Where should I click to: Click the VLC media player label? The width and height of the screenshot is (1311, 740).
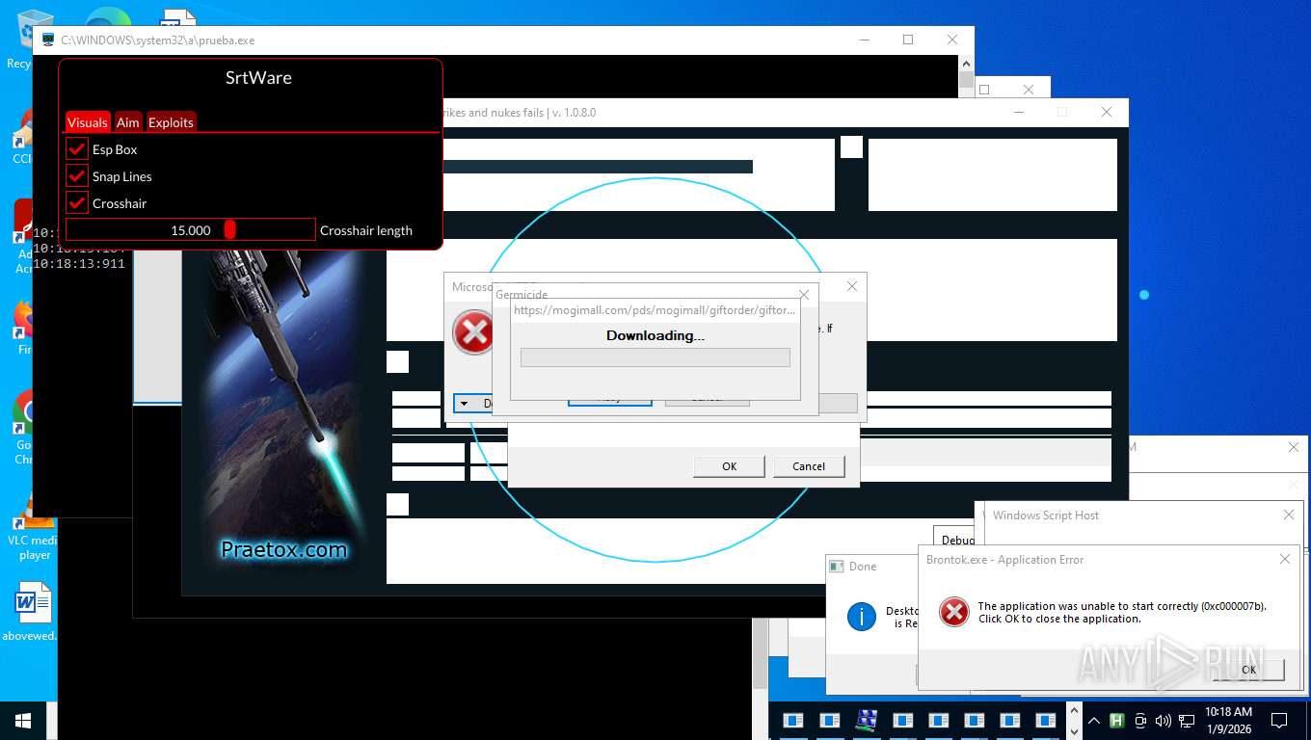(x=32, y=547)
